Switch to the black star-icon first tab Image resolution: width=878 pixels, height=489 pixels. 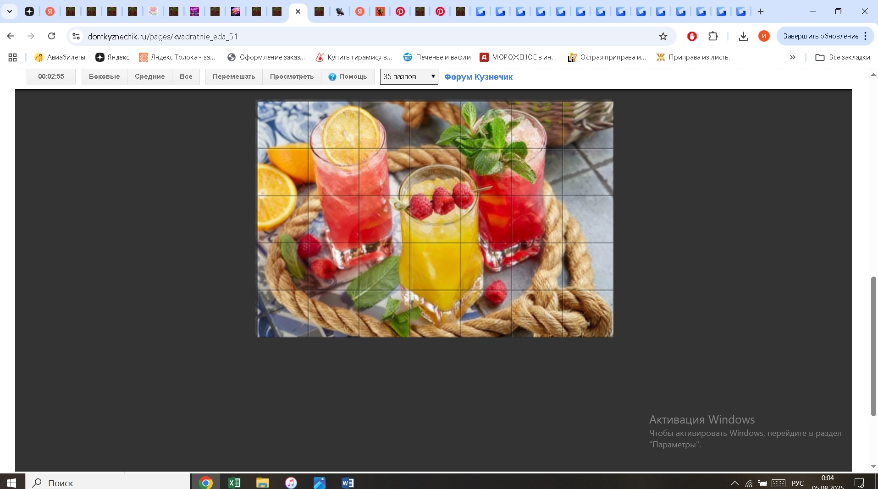tap(29, 11)
